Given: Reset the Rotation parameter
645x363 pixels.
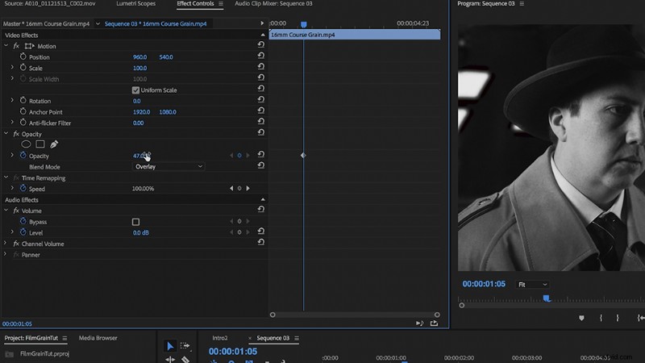Looking at the screenshot, I should [x=260, y=99].
